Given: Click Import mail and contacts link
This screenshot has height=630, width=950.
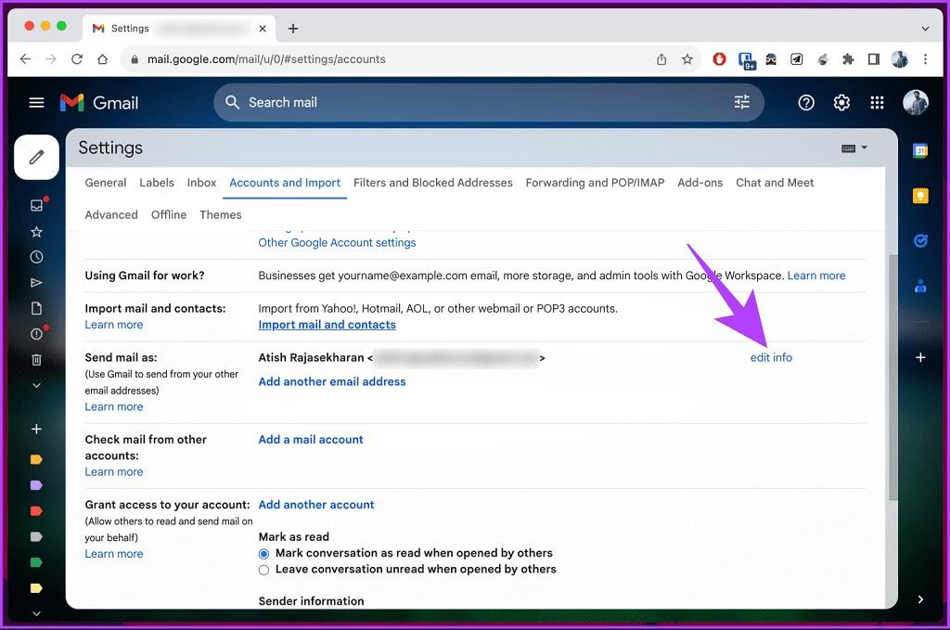Looking at the screenshot, I should coord(327,325).
